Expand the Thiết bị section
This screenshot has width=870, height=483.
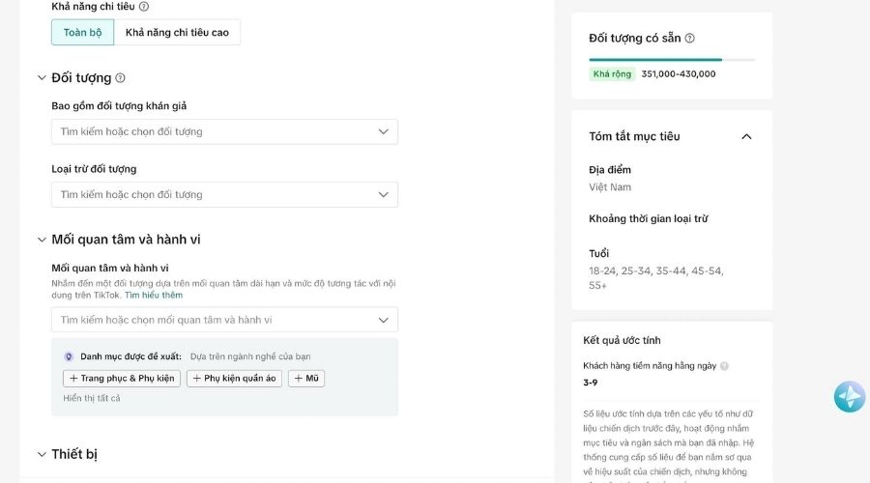tap(42, 454)
